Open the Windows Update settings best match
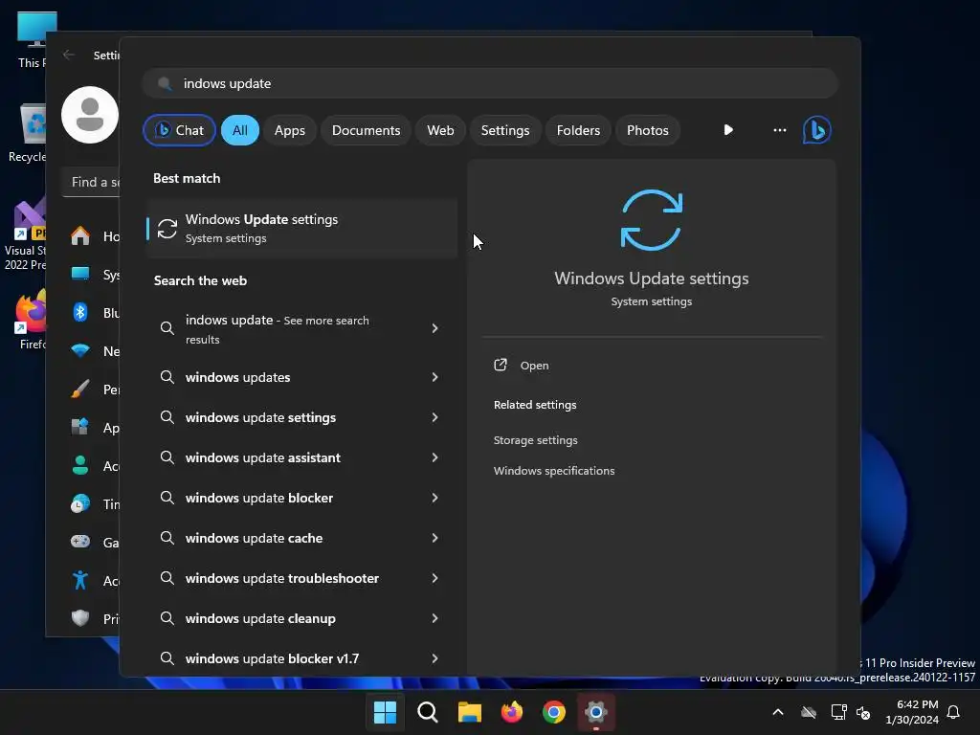 pyautogui.click(x=301, y=228)
